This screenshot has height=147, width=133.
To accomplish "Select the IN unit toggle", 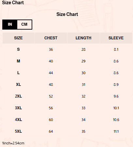I will point(10,24).
